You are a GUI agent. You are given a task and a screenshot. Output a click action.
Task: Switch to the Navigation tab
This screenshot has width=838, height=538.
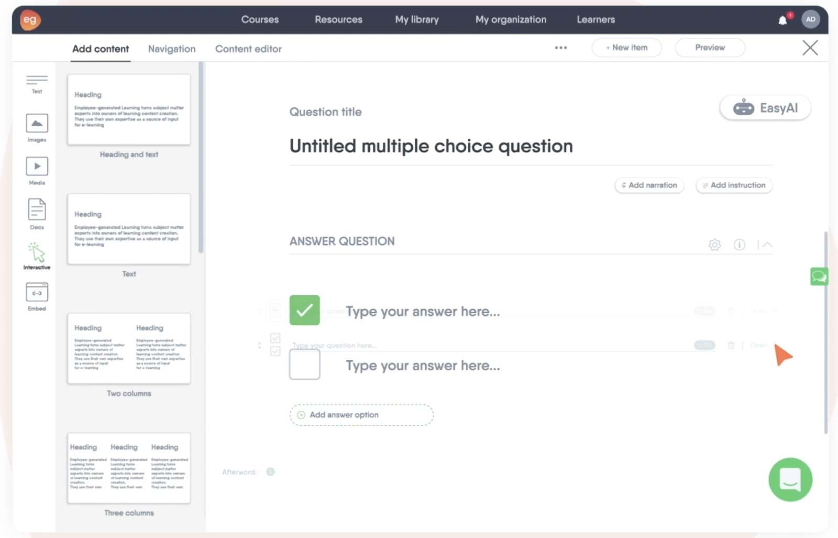click(x=172, y=49)
